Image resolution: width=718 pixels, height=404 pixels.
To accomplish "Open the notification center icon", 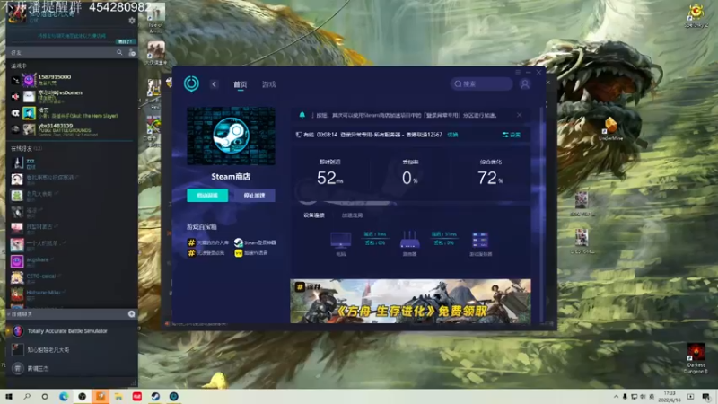I will (x=705, y=397).
